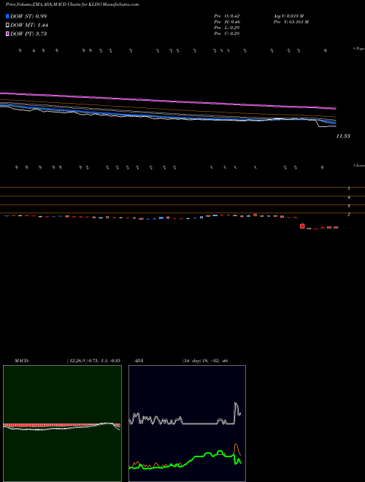The width and height of the screenshot is (365, 482).
Task: Open the dark blue ADX chart panel
Action: point(187,424)
